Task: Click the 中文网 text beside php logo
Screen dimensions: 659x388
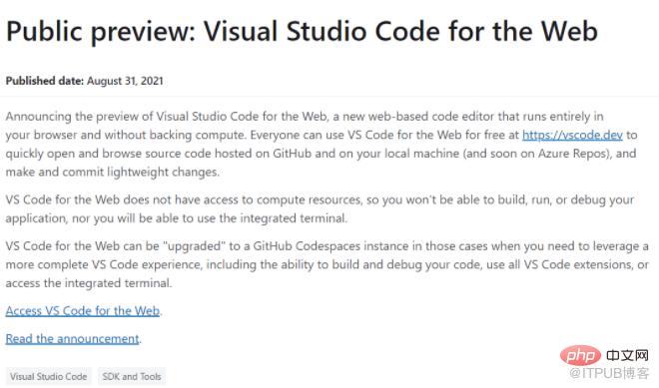Action: click(627, 356)
